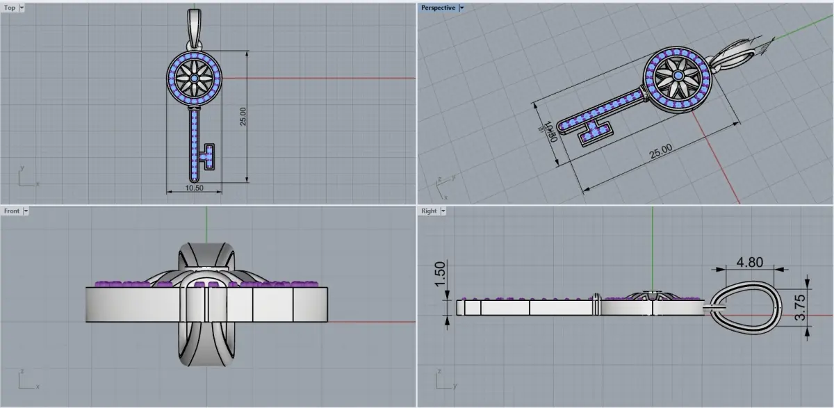This screenshot has width=834, height=408.
Task: Open the Top viewport dropdown arrow menu
Action: point(22,7)
